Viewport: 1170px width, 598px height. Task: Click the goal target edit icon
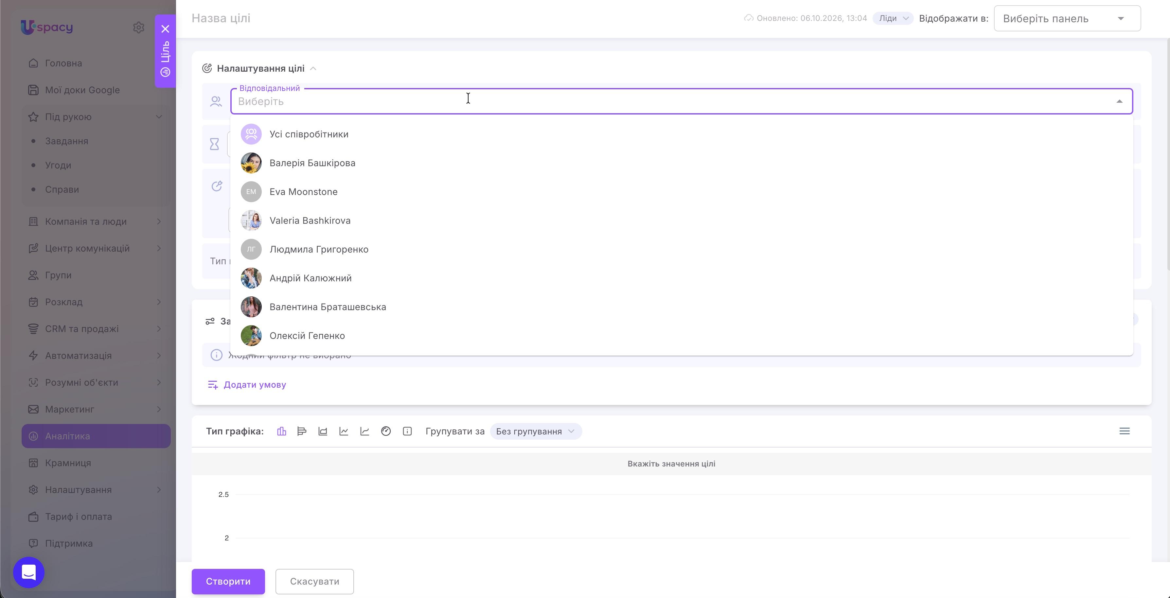point(217,186)
